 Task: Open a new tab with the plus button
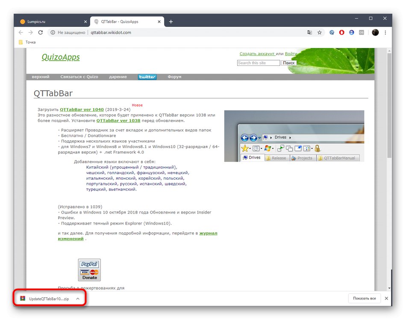pos(171,22)
